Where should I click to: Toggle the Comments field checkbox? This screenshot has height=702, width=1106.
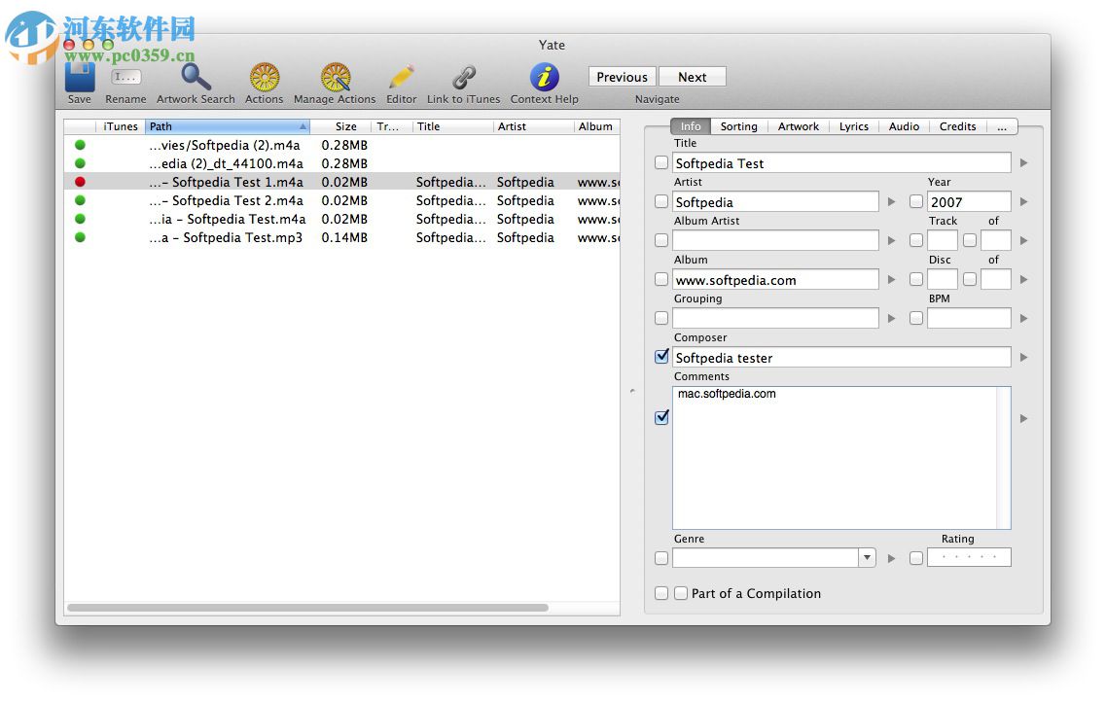661,417
